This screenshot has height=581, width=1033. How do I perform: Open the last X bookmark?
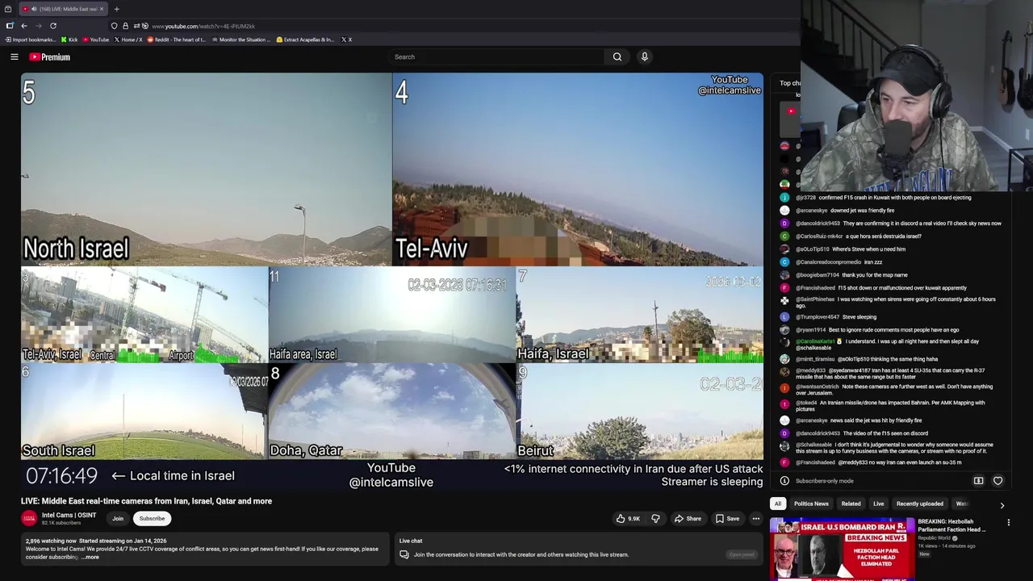[346, 40]
